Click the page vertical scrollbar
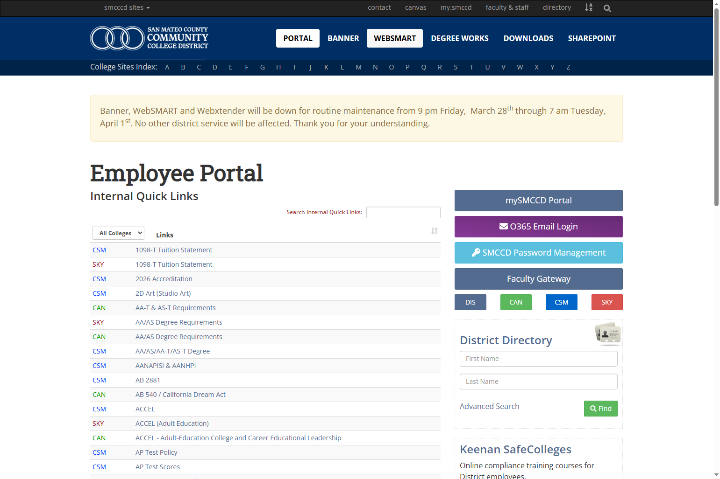Screen dimensions: 720x479 click(x=716, y=107)
